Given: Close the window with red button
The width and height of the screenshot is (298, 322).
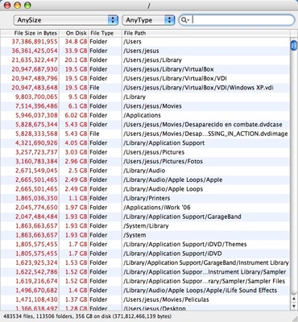Looking at the screenshot, I should pos(7,5).
